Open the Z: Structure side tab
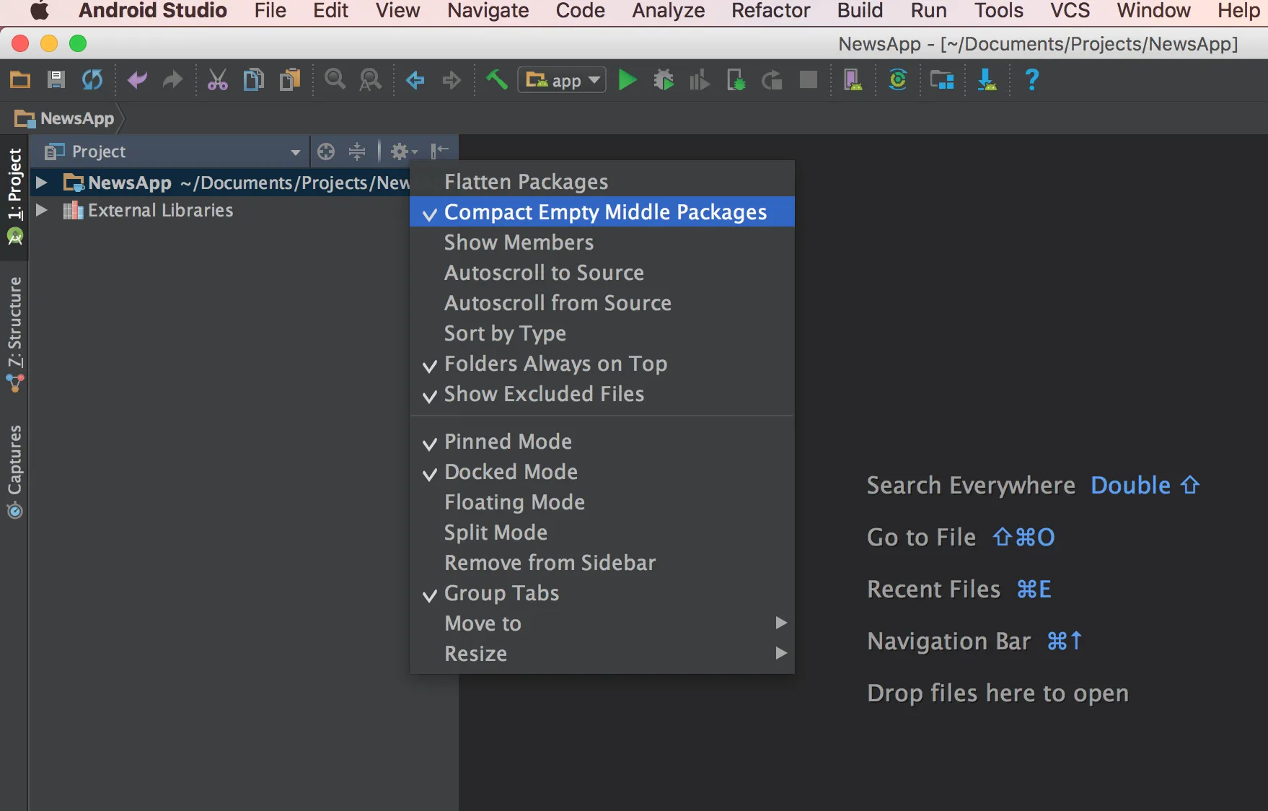This screenshot has width=1268, height=811. tap(14, 334)
